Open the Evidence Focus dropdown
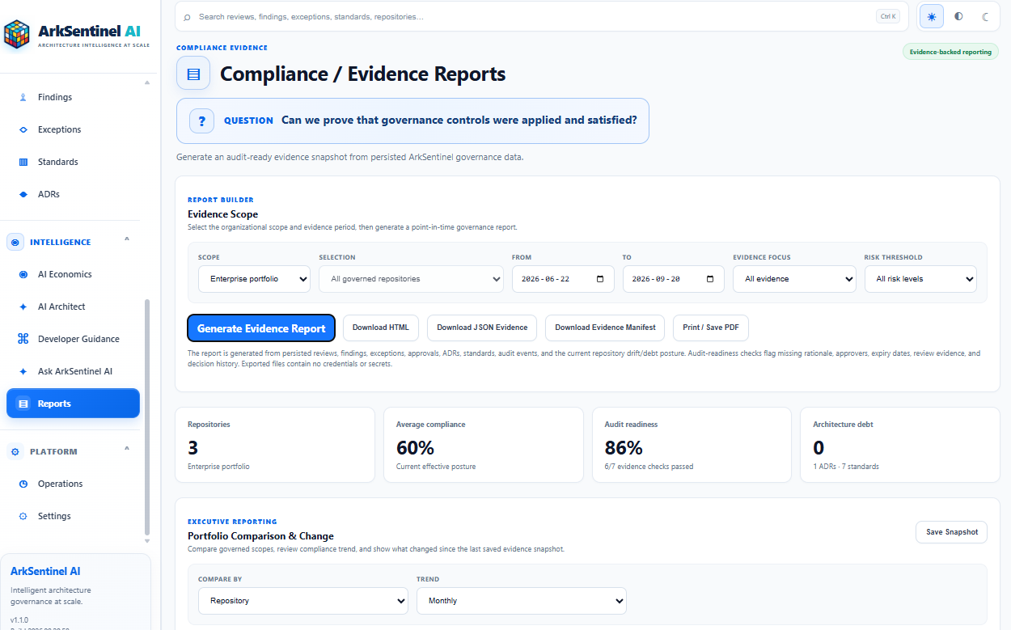Image resolution: width=1011 pixels, height=630 pixels. pos(794,279)
